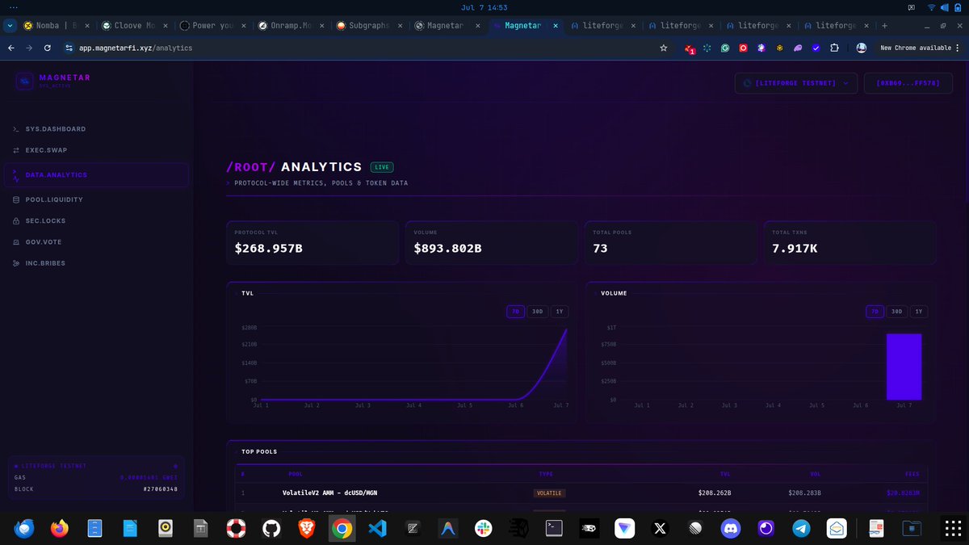Screen dimensions: 969x545
Task: Click the INC.BRIBES icon in sidebar
Action: 17,263
